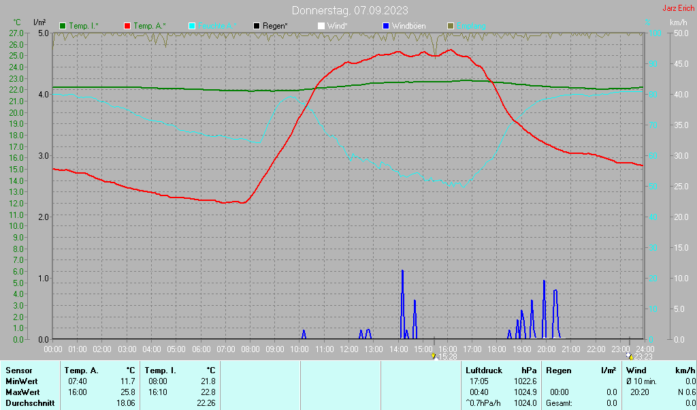Select the 'Empfang' legend label
The image size is (697, 410).
[471, 27]
